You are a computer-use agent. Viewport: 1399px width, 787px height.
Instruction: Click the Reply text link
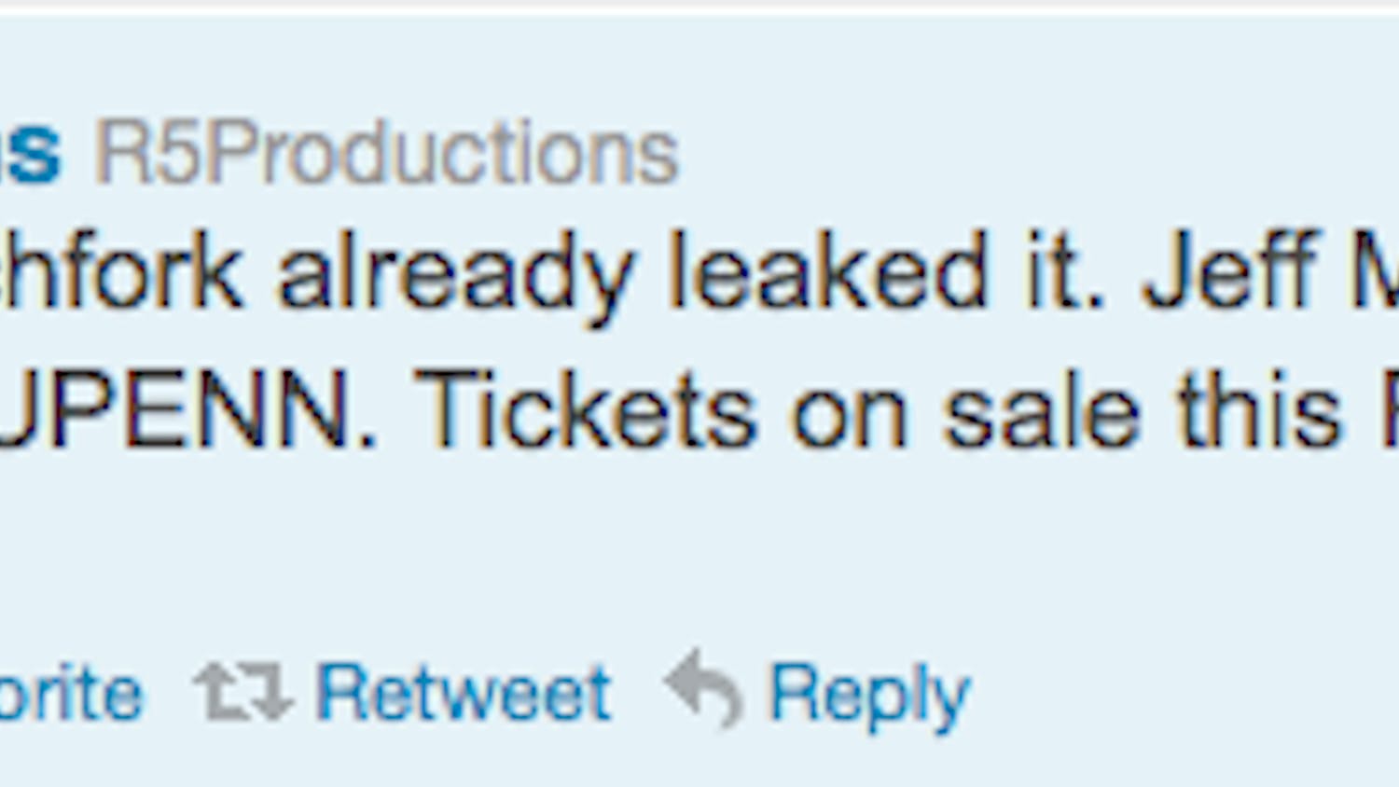point(869,694)
